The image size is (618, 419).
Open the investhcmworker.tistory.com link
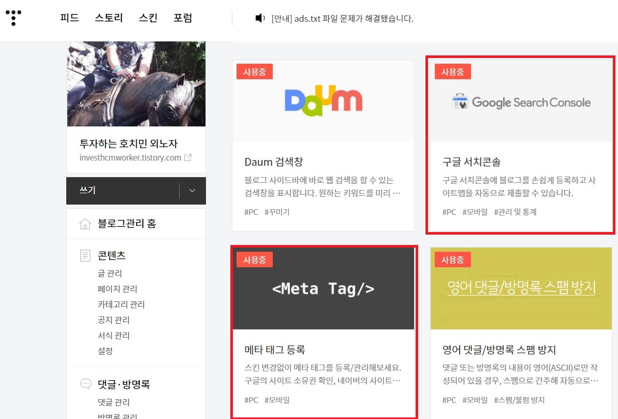(x=130, y=157)
